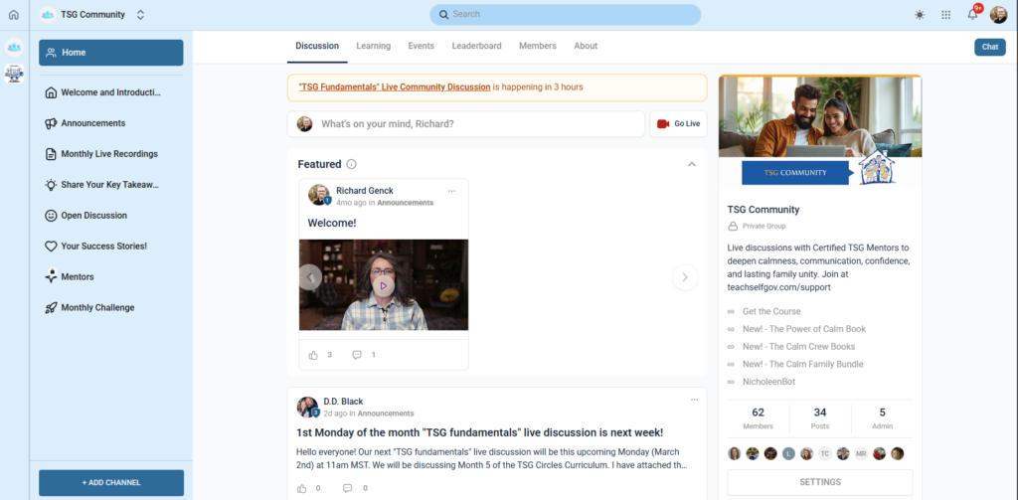Select the second community icon in left rail
1018x500 pixels.
point(14,74)
